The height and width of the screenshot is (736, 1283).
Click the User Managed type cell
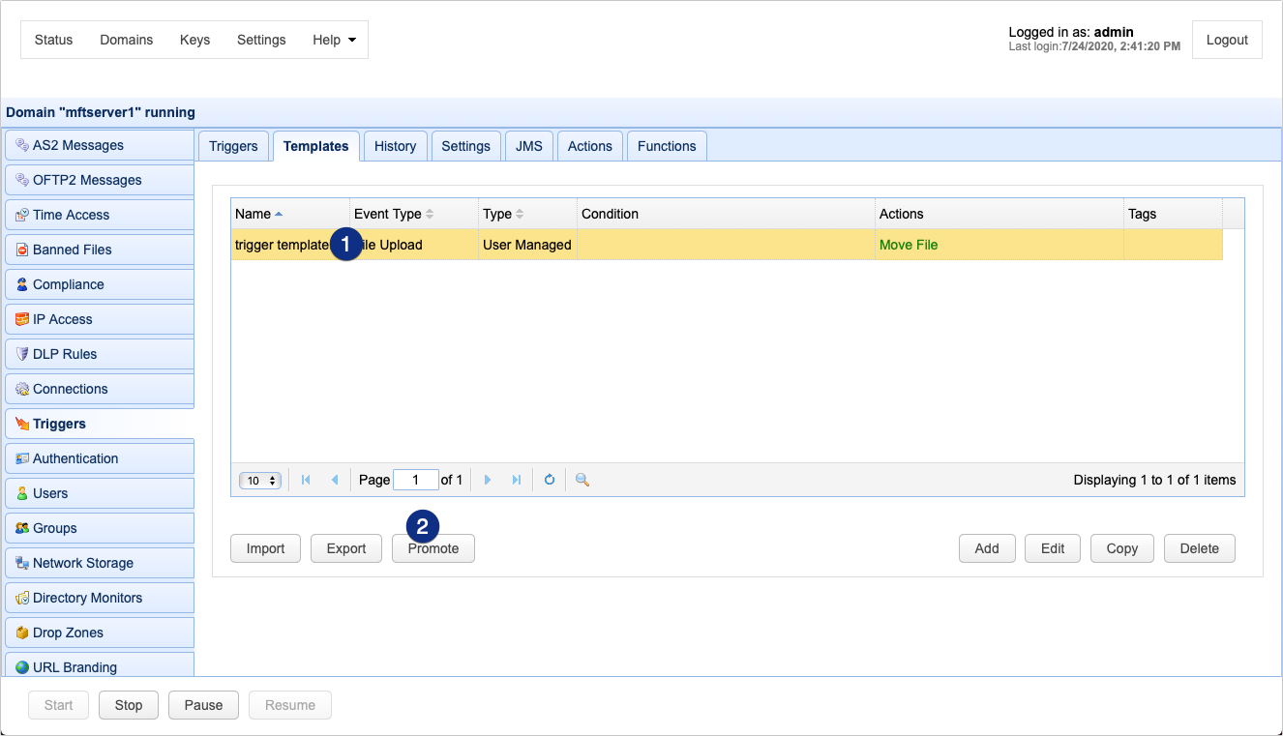click(x=528, y=245)
